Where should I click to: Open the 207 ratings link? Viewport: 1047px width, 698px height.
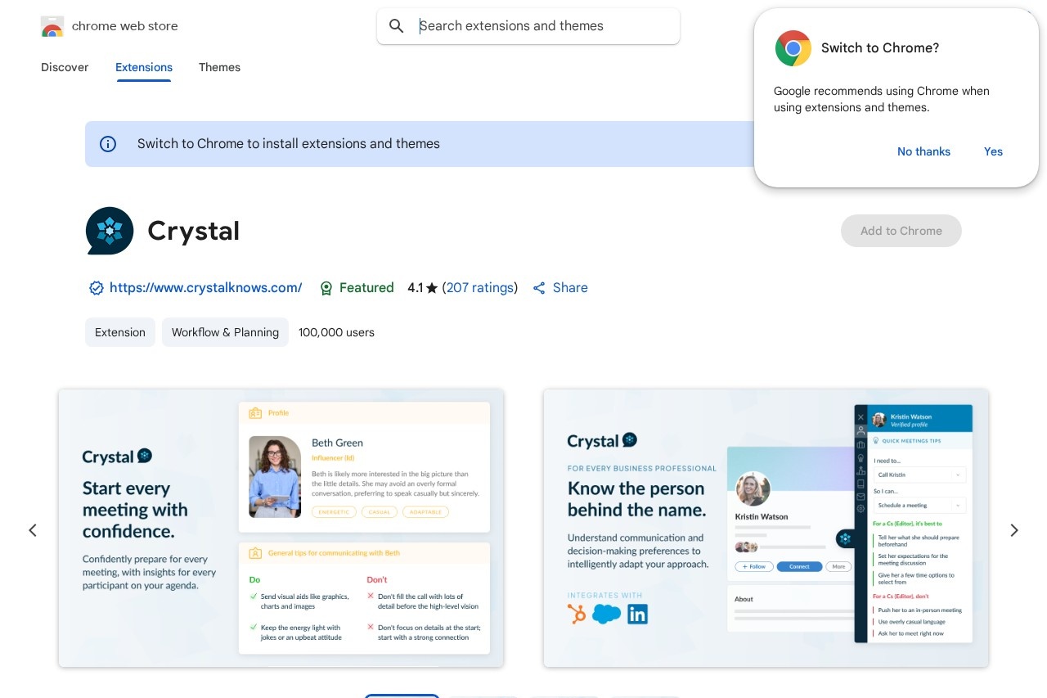[480, 288]
